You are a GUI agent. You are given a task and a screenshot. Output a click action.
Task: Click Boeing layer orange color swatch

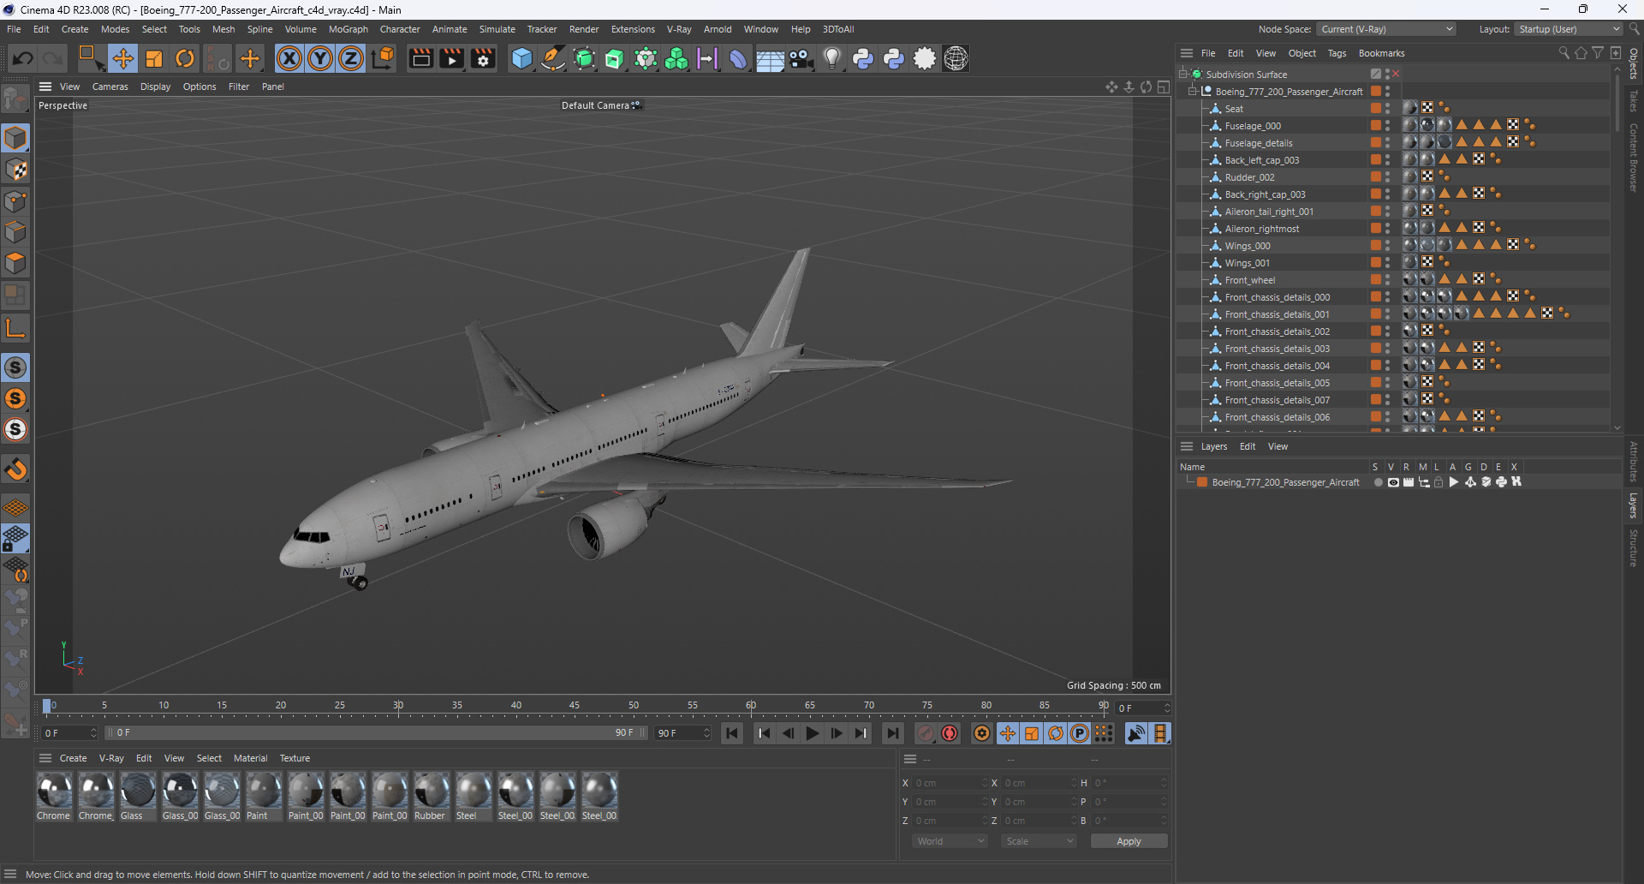coord(1202,482)
